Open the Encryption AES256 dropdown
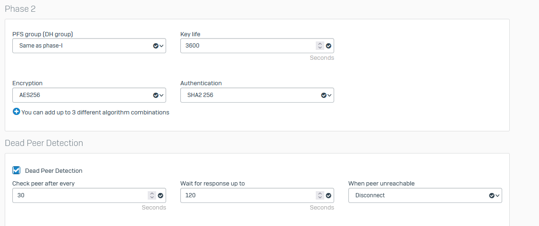This screenshot has width=539, height=226. [x=89, y=95]
